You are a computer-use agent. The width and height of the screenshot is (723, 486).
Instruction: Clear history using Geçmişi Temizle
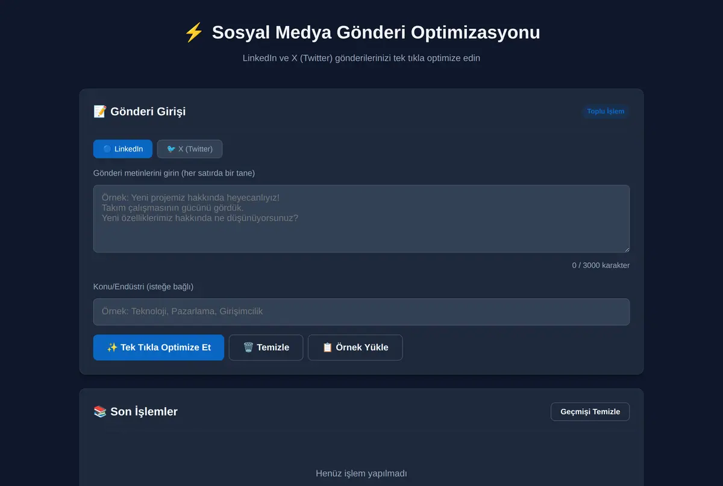590,412
